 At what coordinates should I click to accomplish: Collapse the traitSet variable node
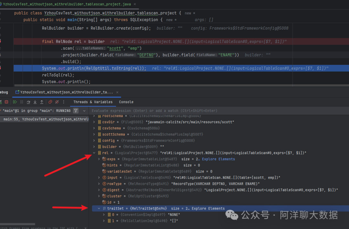[99, 208]
